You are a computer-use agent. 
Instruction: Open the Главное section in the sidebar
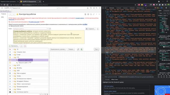[3, 14]
